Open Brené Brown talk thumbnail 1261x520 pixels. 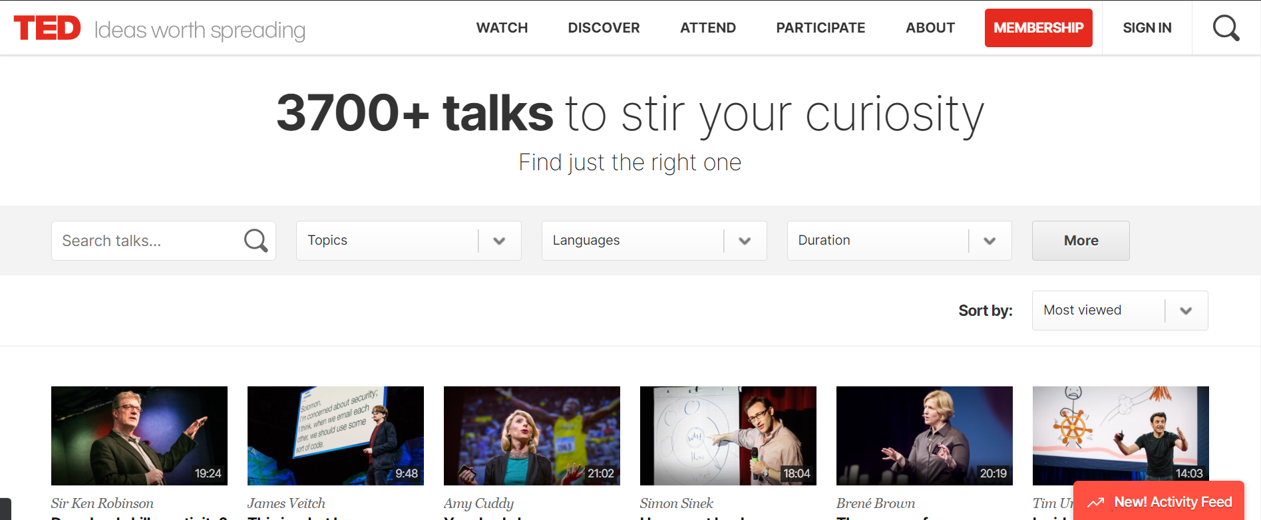click(924, 436)
